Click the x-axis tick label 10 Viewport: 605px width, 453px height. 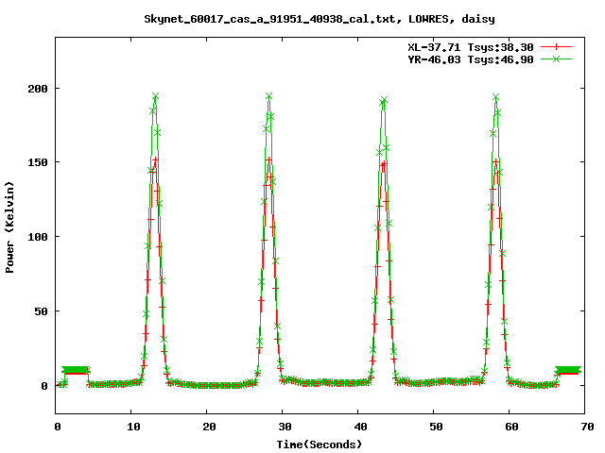(x=133, y=427)
